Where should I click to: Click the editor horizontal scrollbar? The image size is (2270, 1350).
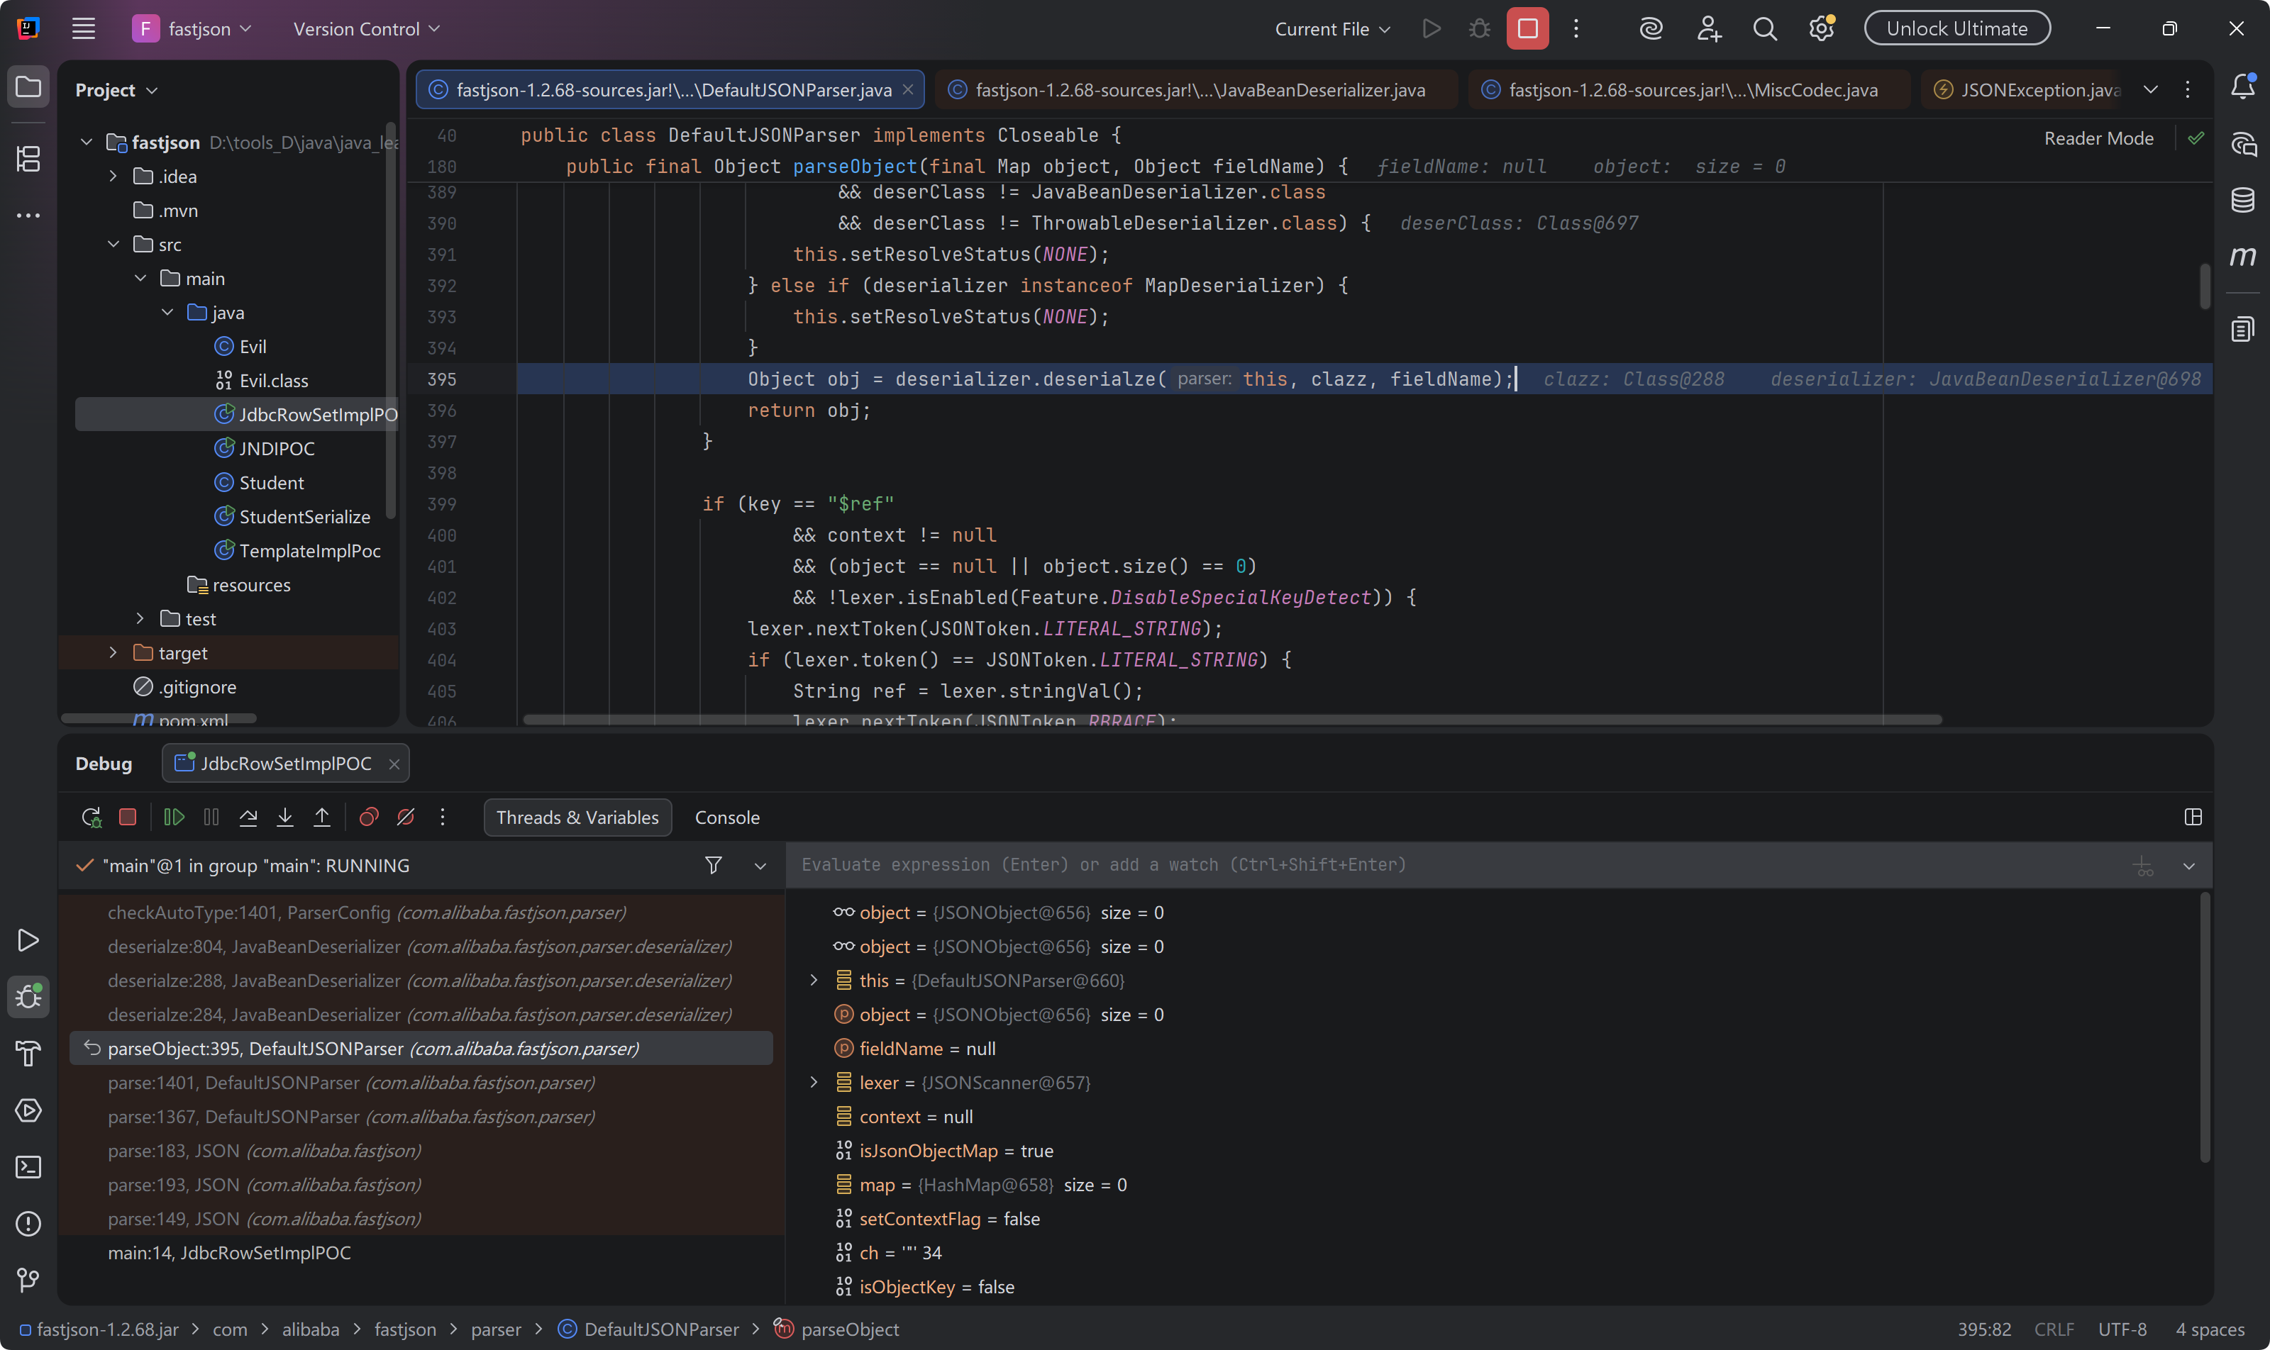pos(1232,720)
